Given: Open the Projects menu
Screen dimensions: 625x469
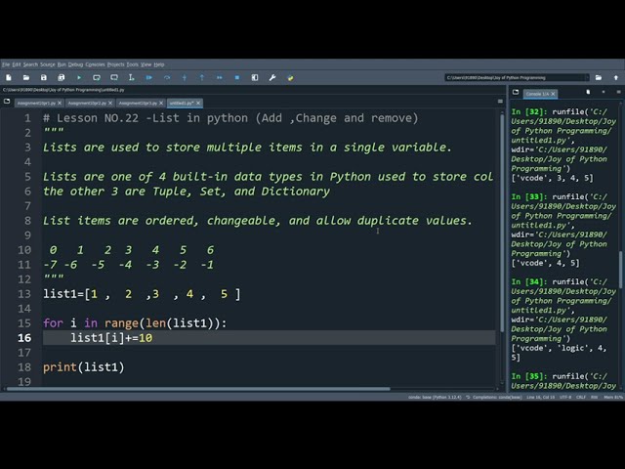Looking at the screenshot, I should pos(115,64).
